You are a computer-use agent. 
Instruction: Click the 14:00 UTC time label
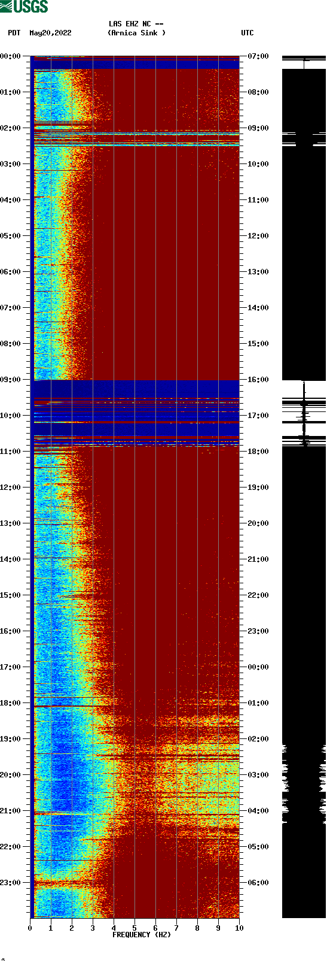tap(258, 308)
